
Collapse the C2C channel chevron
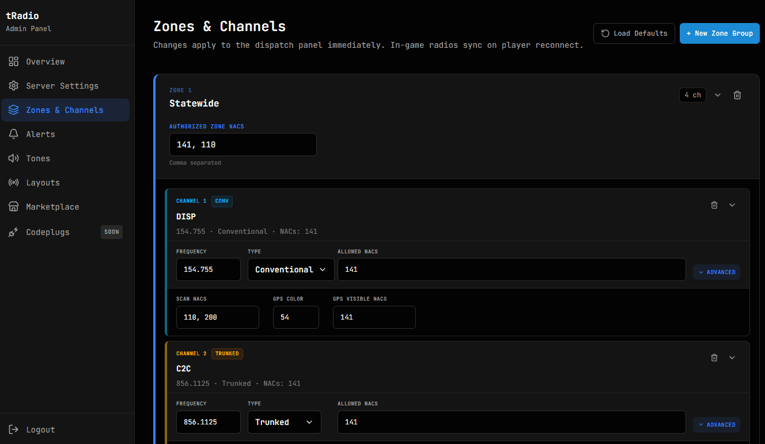732,358
